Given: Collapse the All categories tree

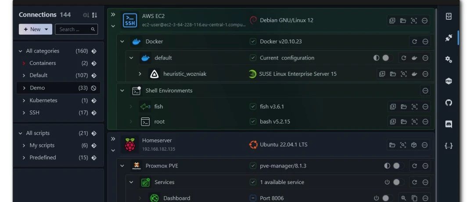Looking at the screenshot, I should [x=21, y=51].
